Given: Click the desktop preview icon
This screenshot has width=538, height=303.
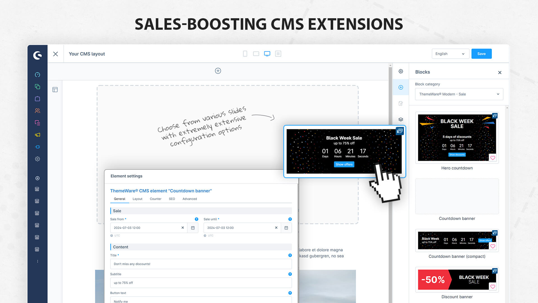Looking at the screenshot, I should (267, 54).
